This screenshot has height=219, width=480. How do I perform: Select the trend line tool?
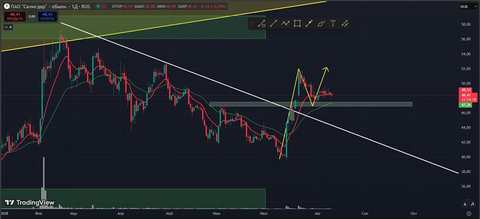[x=274, y=23]
